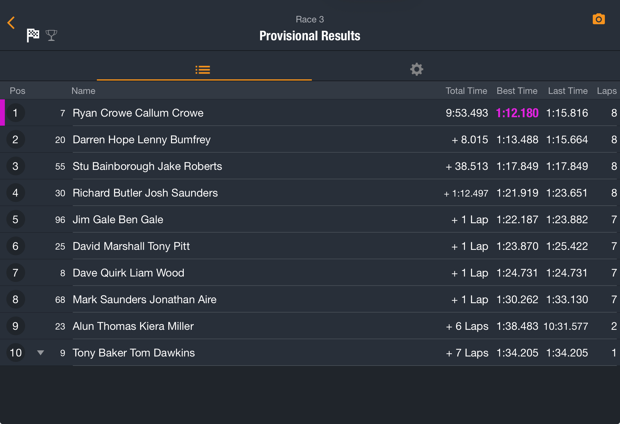The image size is (620, 424).
Task: Open the gear settings tab
Action: point(417,69)
